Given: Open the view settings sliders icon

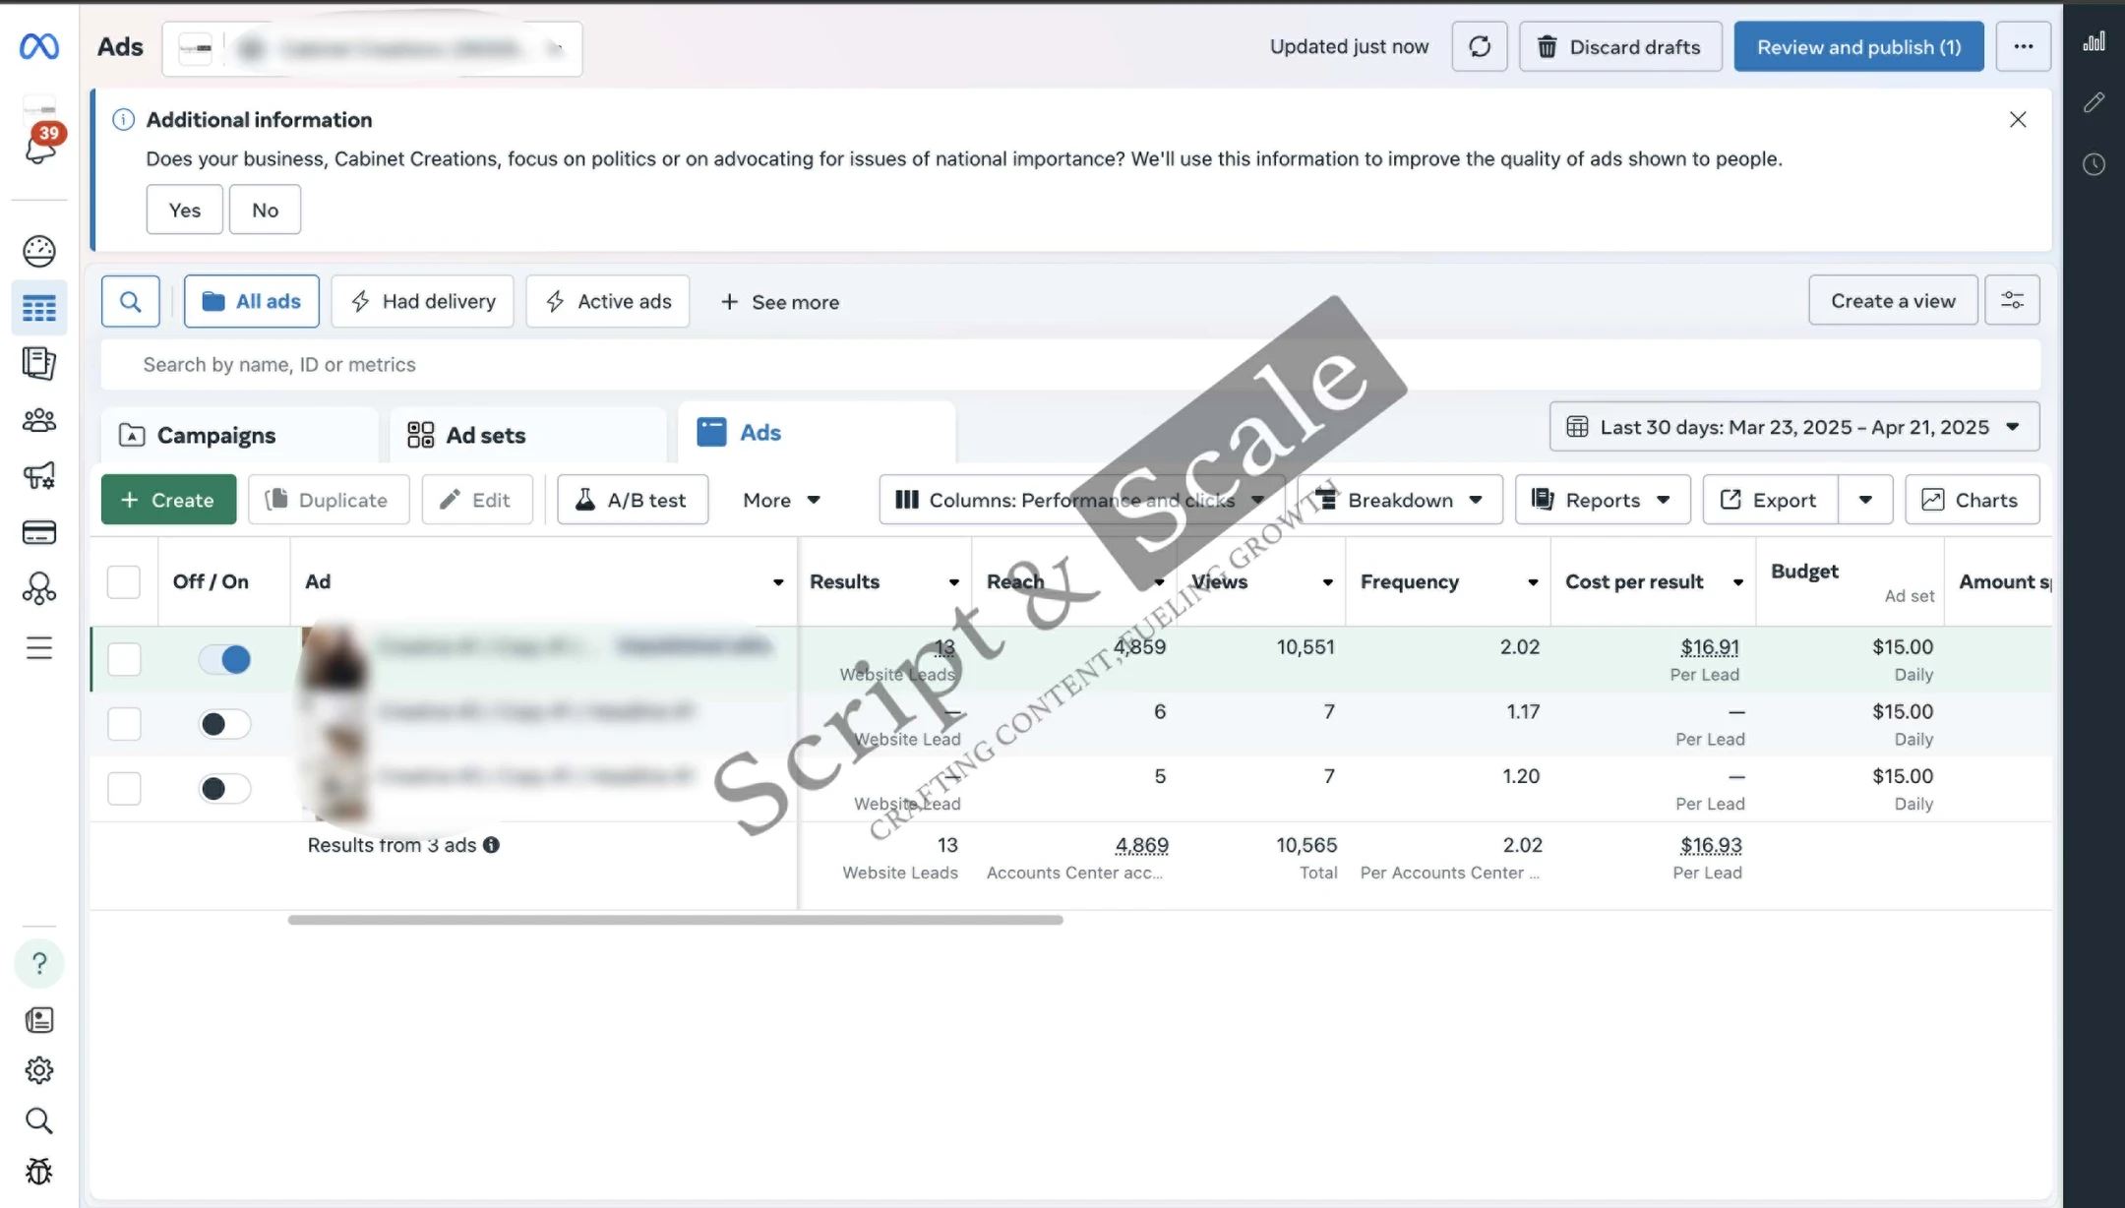Looking at the screenshot, I should click(2012, 300).
